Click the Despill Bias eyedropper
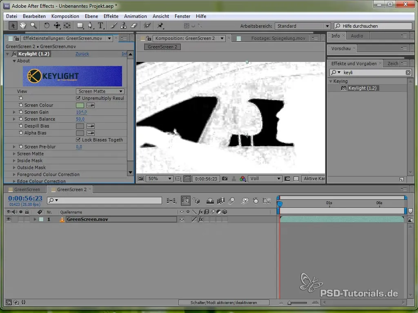418x313 pixels. [91, 126]
